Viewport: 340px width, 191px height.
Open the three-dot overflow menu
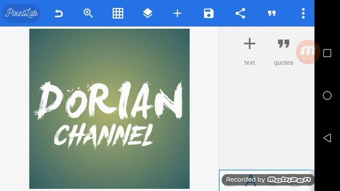[x=303, y=13]
